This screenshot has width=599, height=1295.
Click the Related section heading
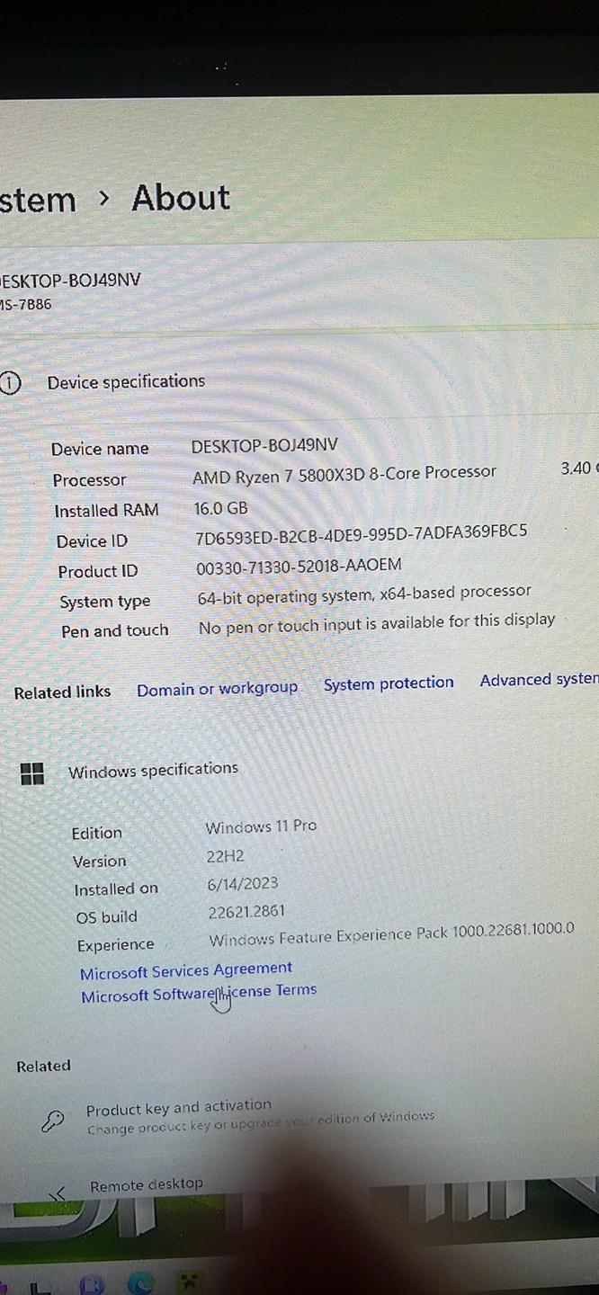[43, 1067]
